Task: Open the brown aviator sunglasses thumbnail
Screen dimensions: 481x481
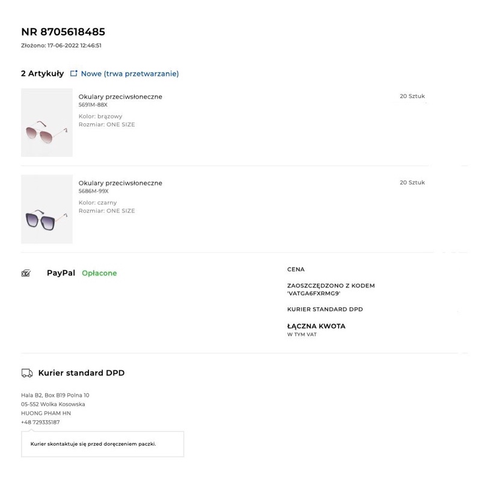Action: pyautogui.click(x=47, y=123)
